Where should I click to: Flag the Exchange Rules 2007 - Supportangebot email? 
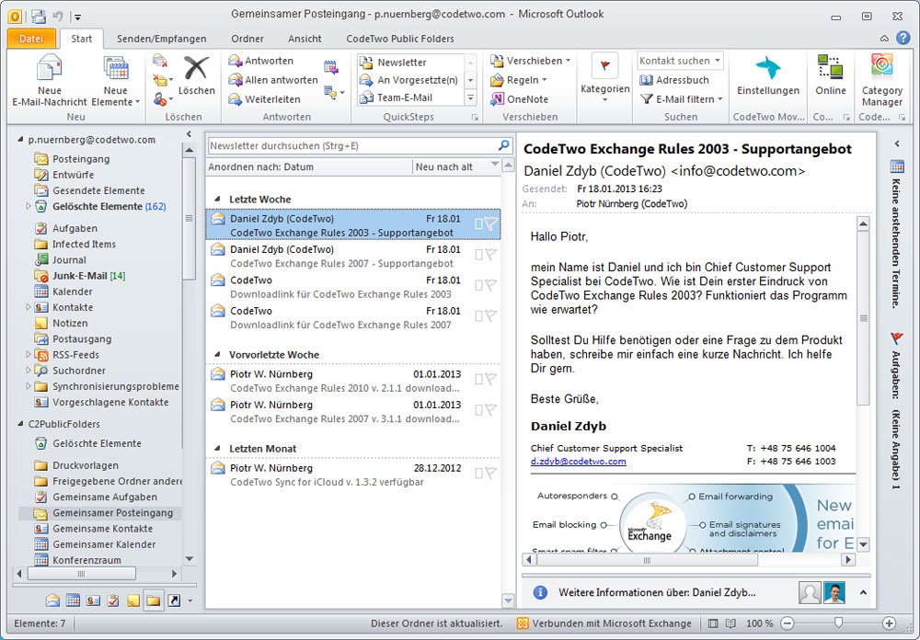[491, 255]
